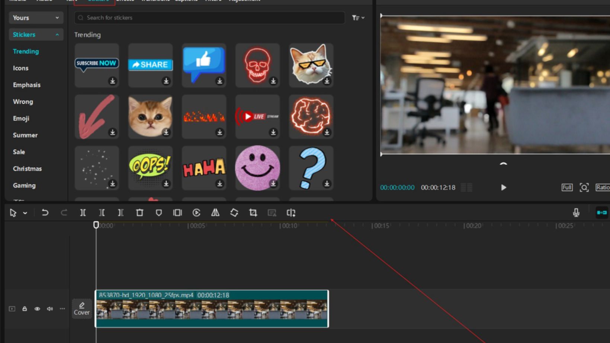Screen dimensions: 610x343
Task: Split the clip at playhead
Action: tap(83, 213)
